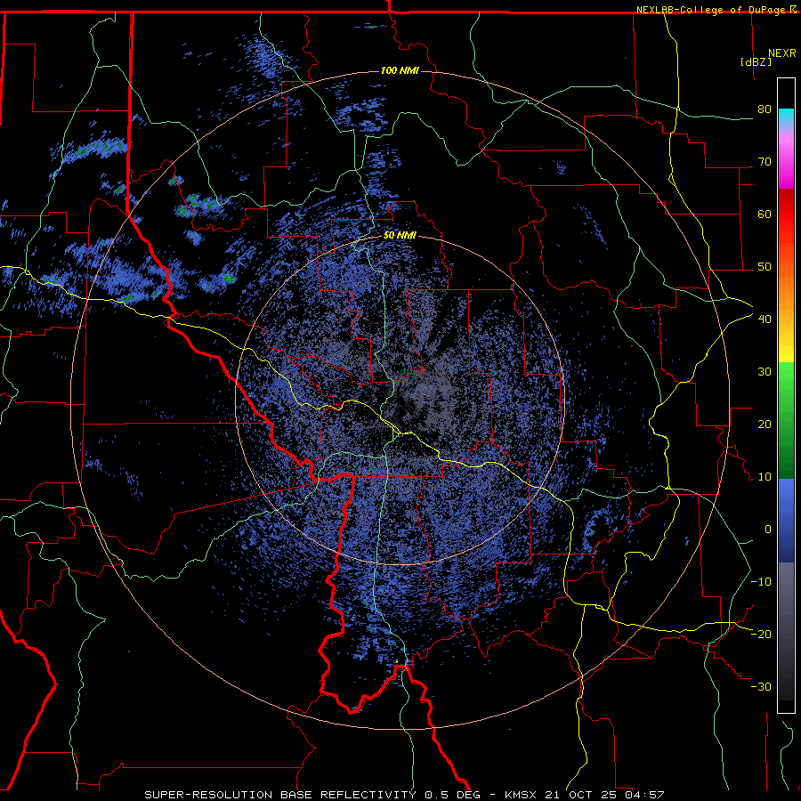Click the 50 NMI range ring label
This screenshot has width=801, height=801.
point(400,236)
